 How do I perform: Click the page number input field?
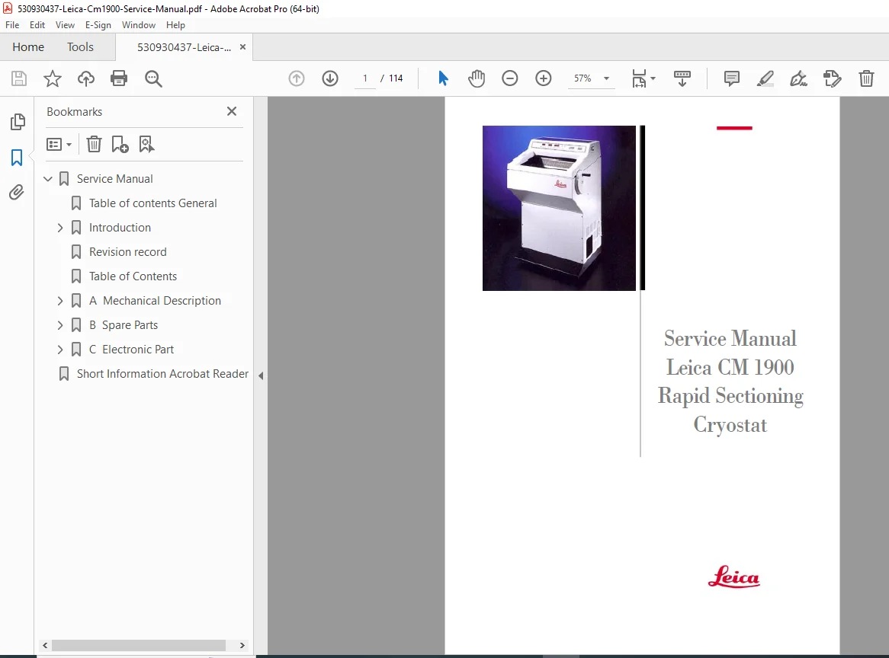pyautogui.click(x=364, y=78)
